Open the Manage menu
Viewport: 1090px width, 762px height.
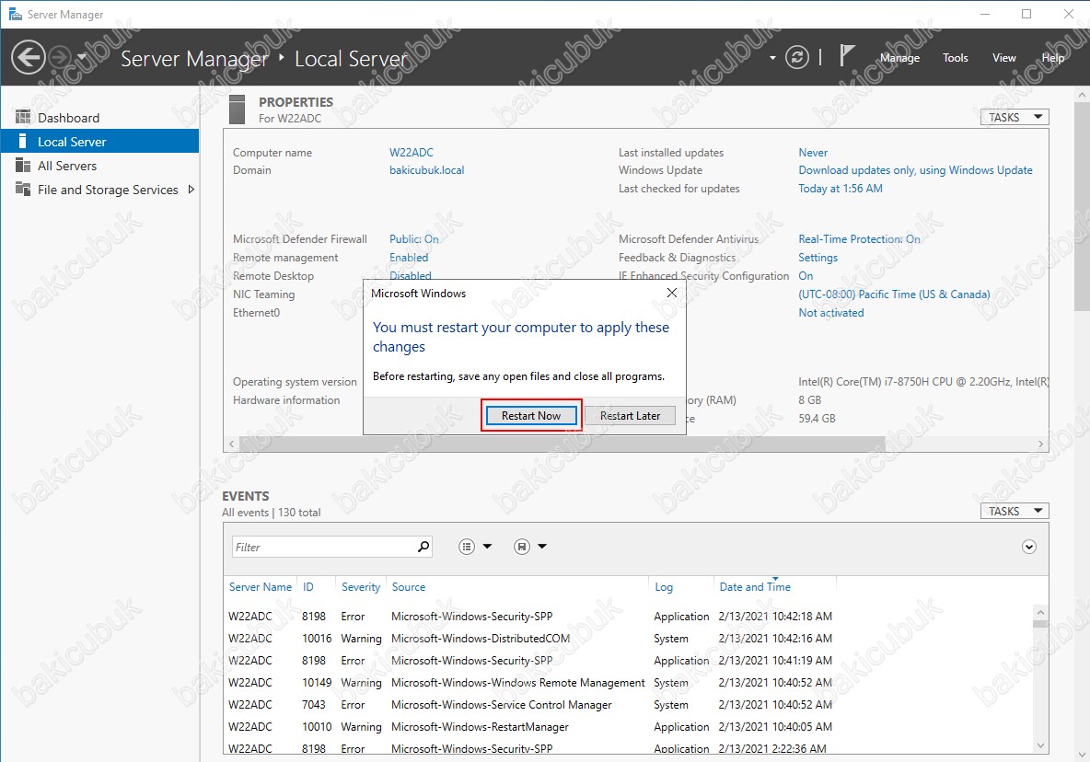pos(899,58)
